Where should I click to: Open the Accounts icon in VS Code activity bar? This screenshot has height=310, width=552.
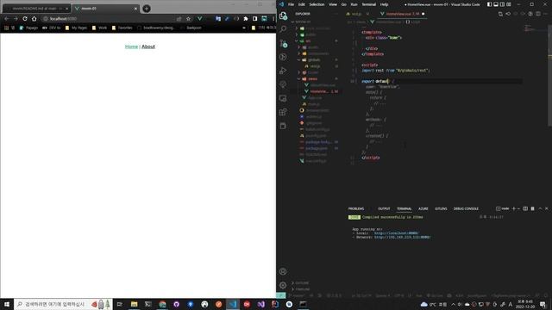(283, 271)
